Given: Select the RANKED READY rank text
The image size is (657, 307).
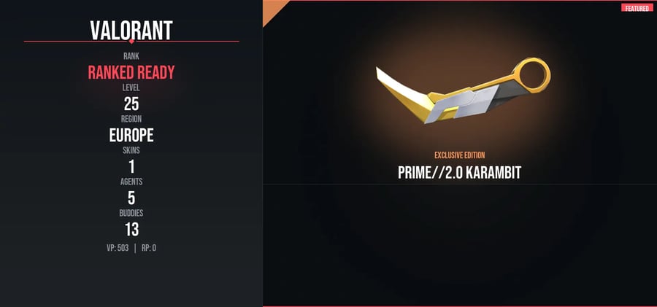Looking at the screenshot, I should point(131,73).
